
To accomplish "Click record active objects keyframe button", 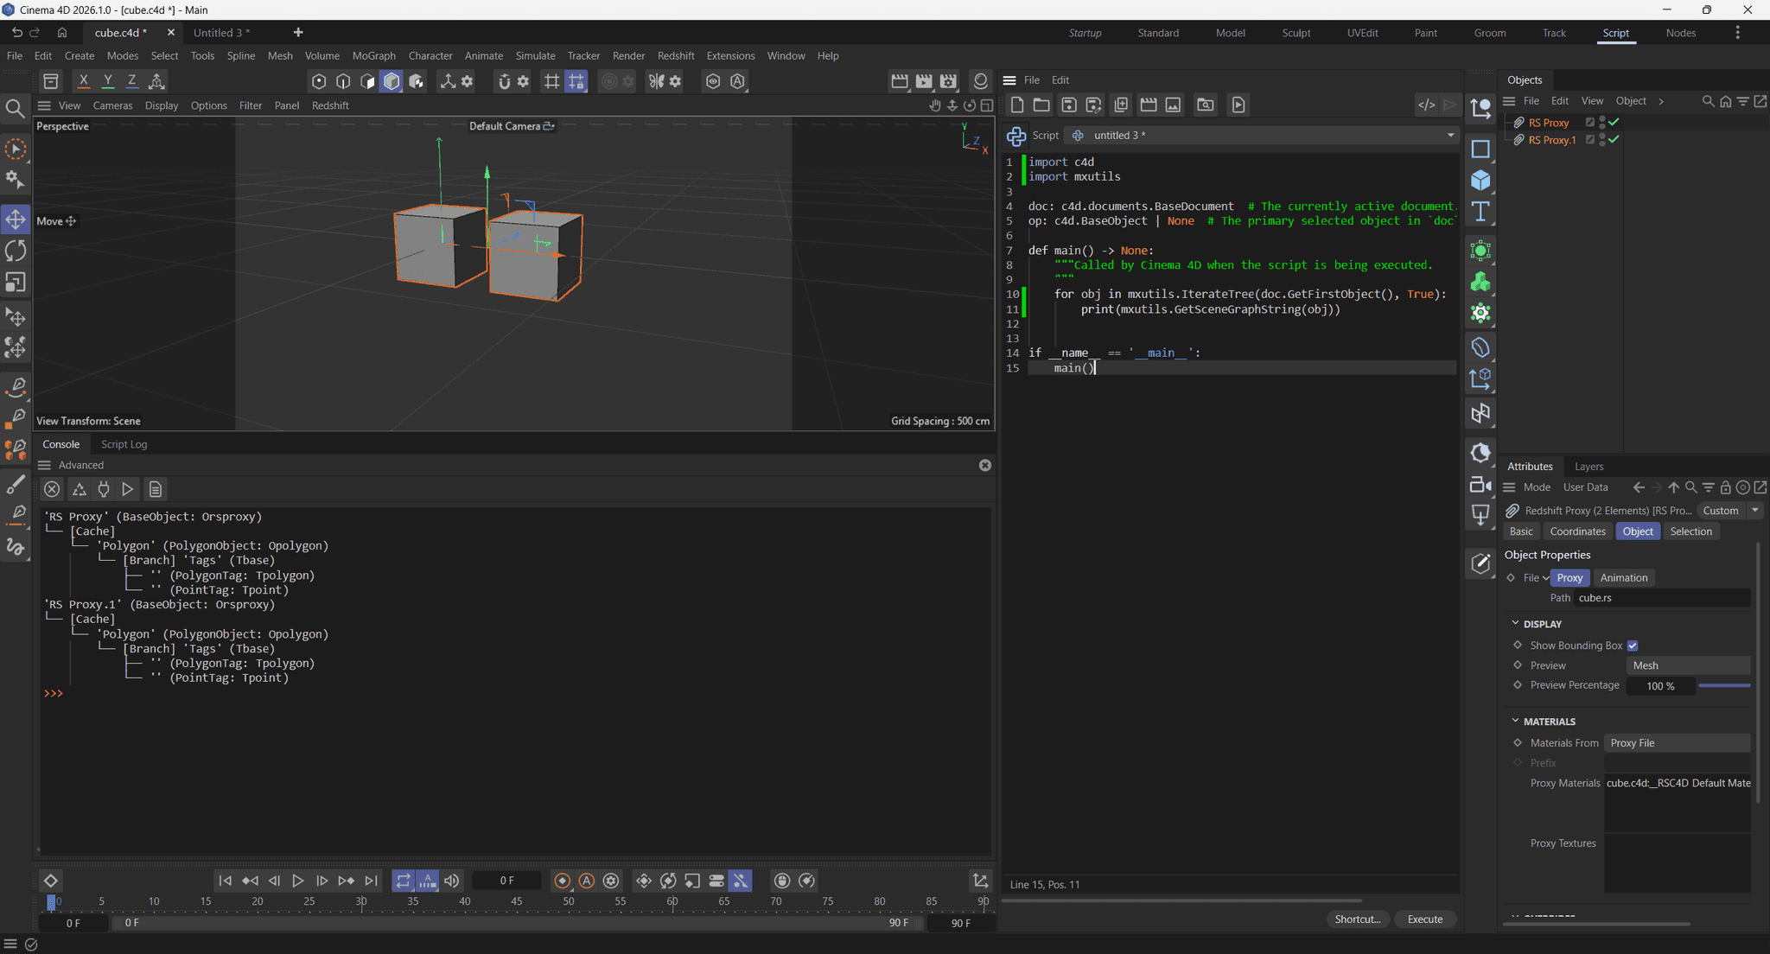I will [562, 881].
